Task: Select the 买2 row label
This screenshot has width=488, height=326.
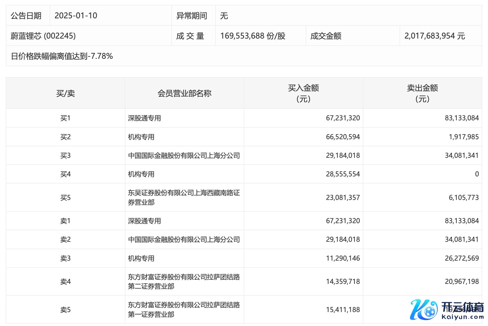Action: tap(65, 137)
